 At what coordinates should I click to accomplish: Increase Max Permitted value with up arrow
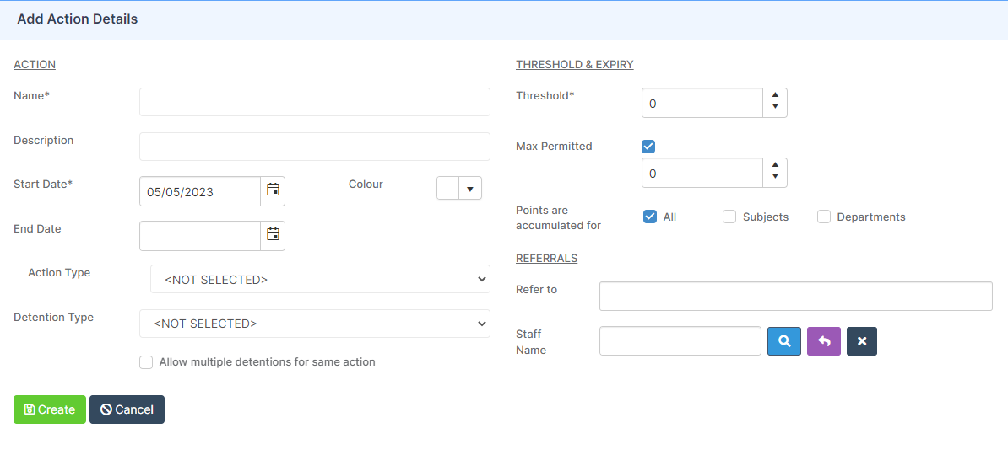tap(775, 166)
